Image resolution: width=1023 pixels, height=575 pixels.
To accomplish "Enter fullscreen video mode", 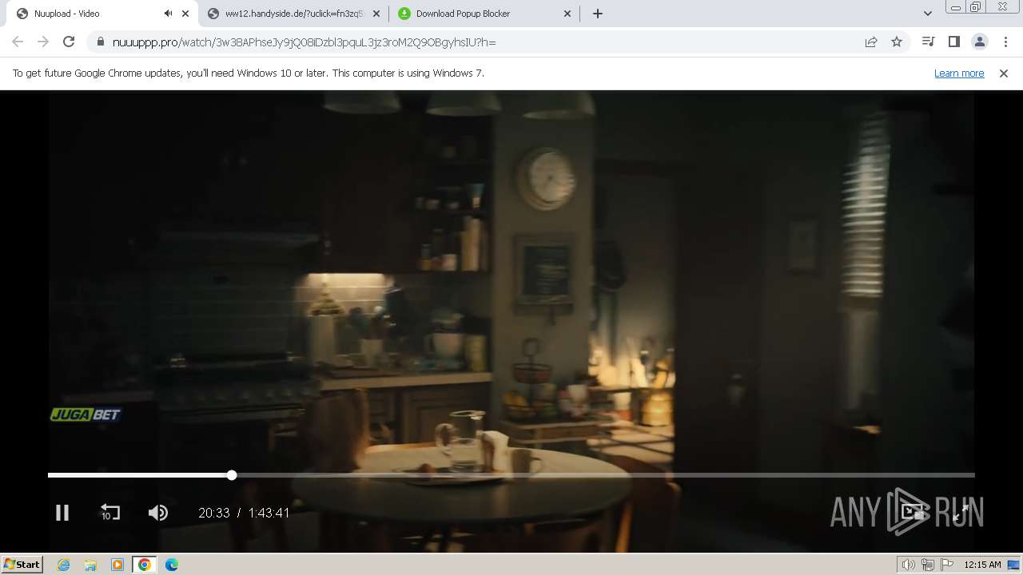I will tap(961, 513).
